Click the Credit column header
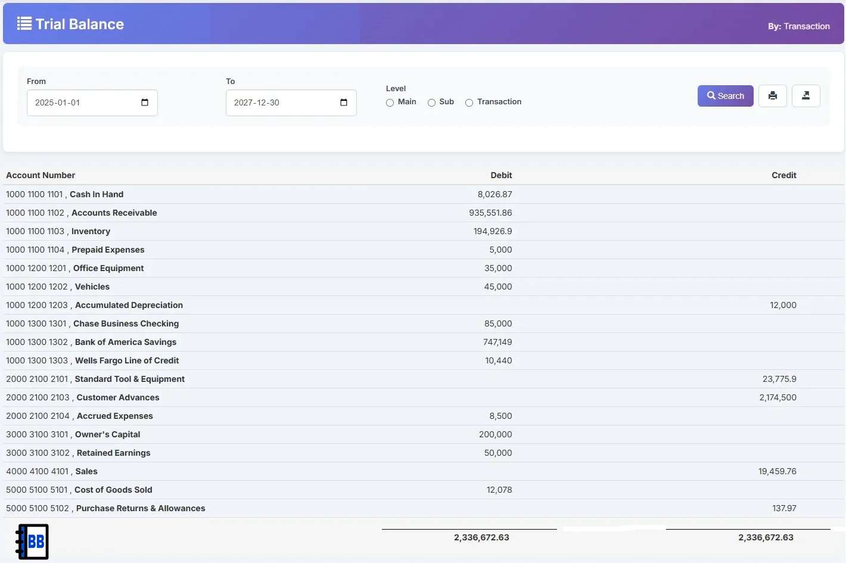 (x=783, y=175)
